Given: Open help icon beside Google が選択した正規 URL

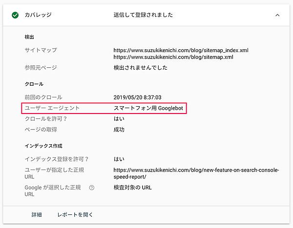Looking at the screenshot, I should coord(92,188).
